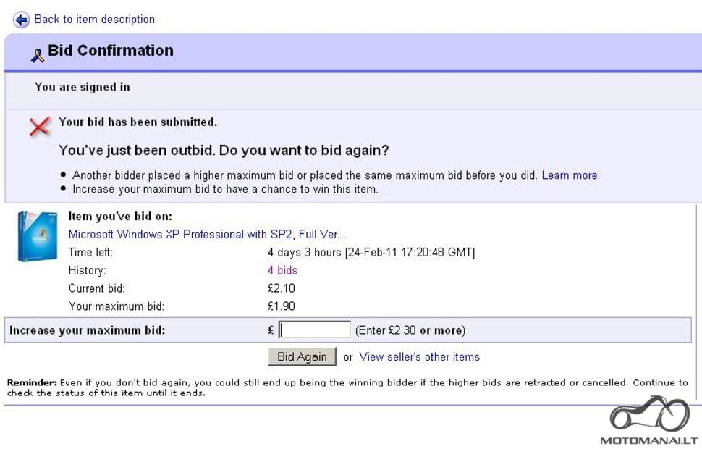
Task: Click the Windows XP box thumbnail
Action: click(x=38, y=236)
